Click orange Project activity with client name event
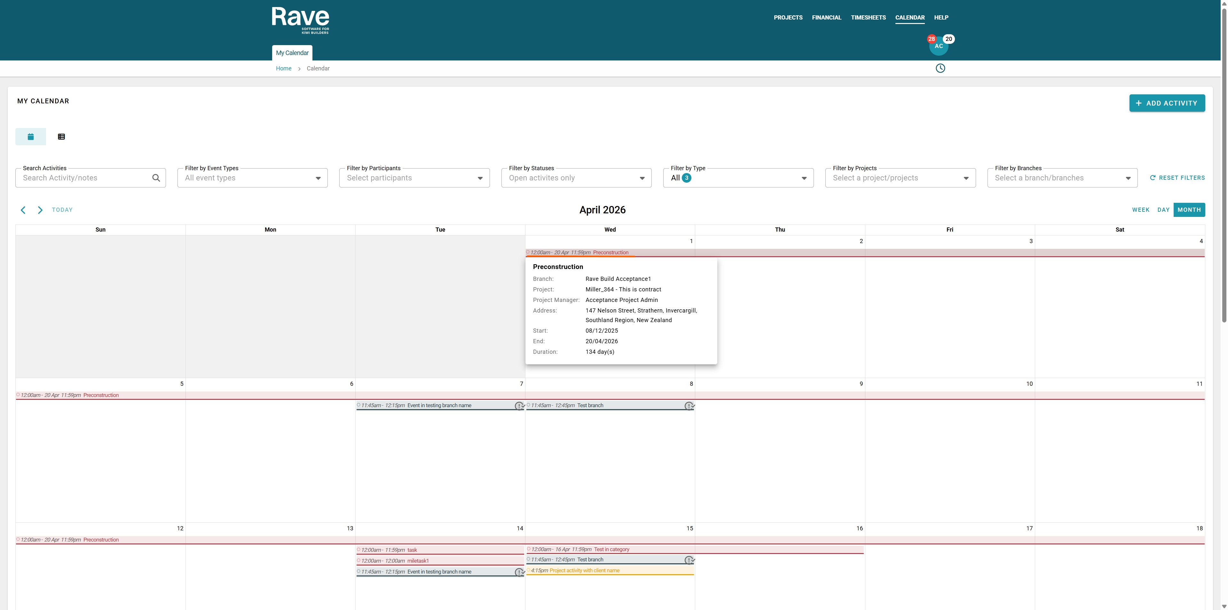This screenshot has height=610, width=1228. [x=584, y=570]
